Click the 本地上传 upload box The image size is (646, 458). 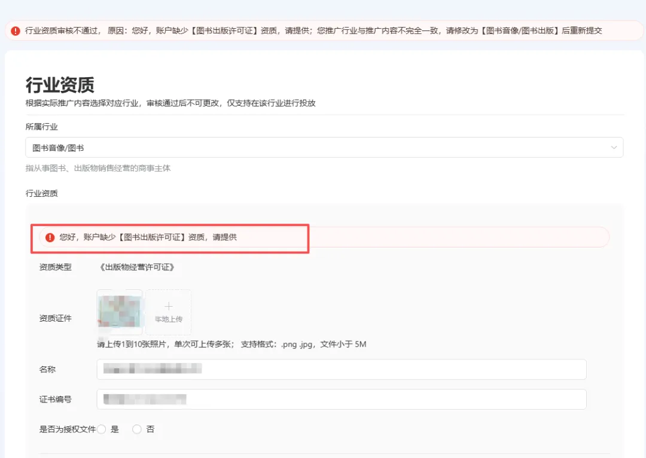pyautogui.click(x=169, y=312)
